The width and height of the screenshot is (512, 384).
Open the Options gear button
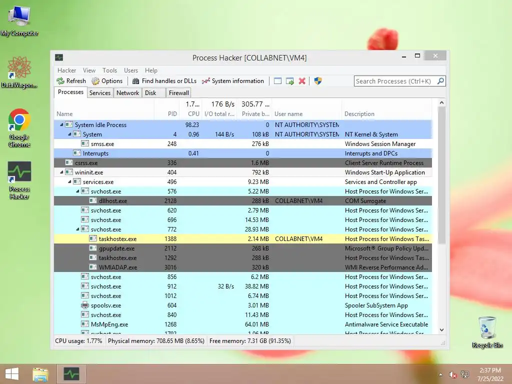[x=107, y=81]
